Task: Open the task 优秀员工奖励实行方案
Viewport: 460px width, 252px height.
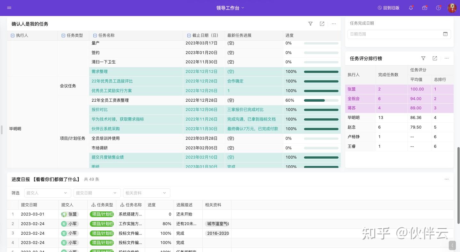Action: point(112,91)
